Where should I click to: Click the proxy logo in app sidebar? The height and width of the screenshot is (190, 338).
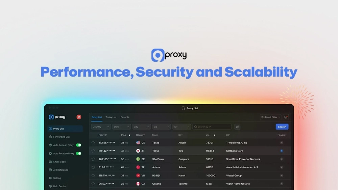(57, 117)
